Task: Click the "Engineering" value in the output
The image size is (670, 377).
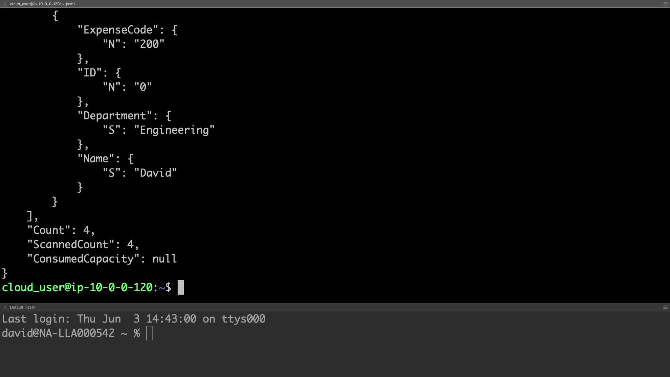Action: pyautogui.click(x=174, y=130)
